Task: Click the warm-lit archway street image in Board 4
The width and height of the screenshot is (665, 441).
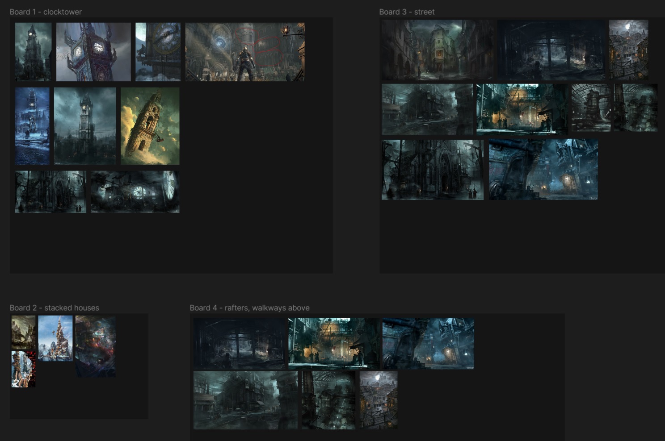Action: pos(333,343)
